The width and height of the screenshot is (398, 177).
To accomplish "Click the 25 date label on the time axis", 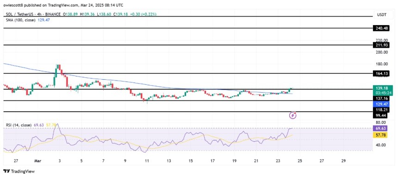I will tap(300, 161).
